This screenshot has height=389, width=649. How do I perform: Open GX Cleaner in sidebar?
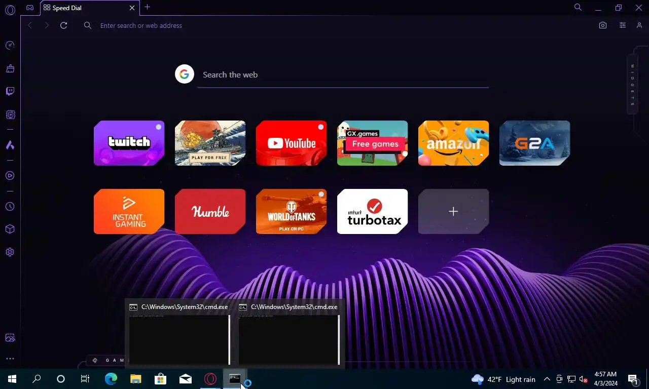click(x=10, y=68)
